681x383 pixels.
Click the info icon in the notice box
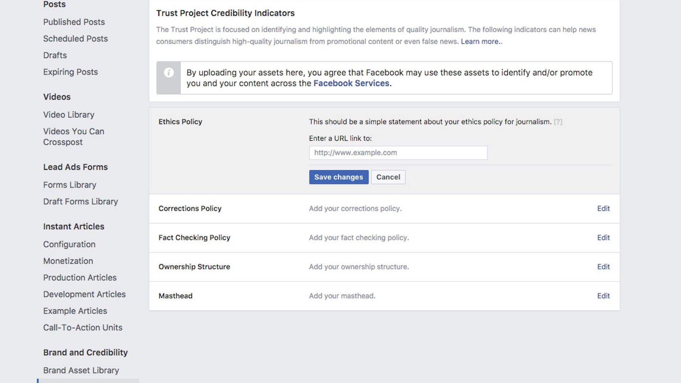click(x=169, y=72)
